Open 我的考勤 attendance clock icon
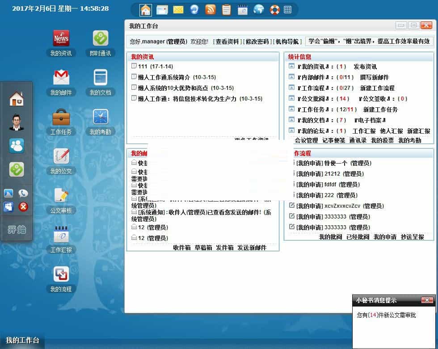This screenshot has width=438, height=349. tap(101, 118)
